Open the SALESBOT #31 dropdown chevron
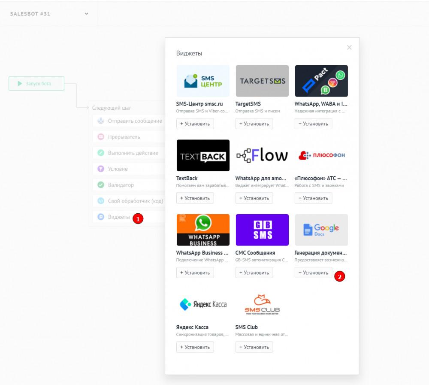Image resolution: width=429 pixels, height=385 pixels. click(87, 14)
